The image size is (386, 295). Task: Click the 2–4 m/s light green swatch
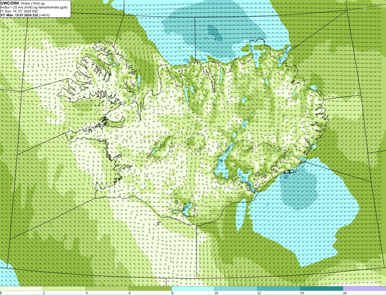64,288
